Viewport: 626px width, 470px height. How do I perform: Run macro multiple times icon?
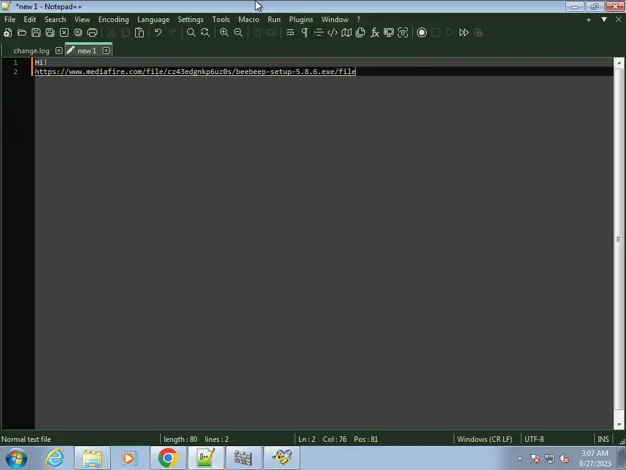click(464, 33)
